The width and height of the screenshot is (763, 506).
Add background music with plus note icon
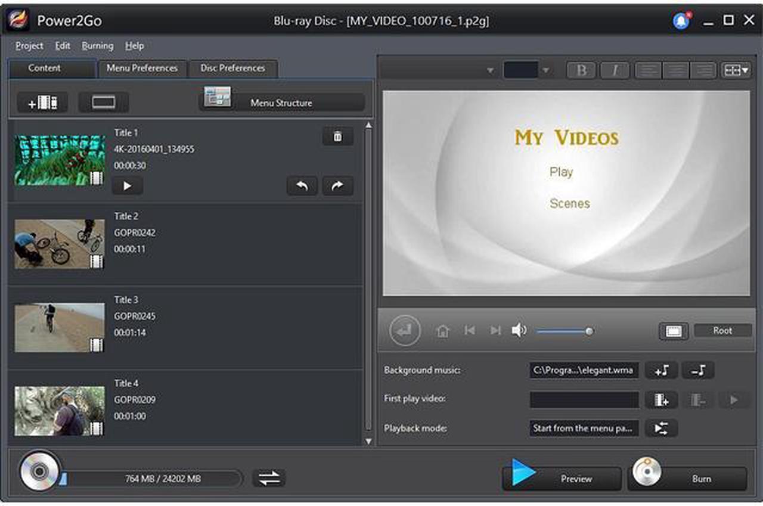tap(662, 370)
